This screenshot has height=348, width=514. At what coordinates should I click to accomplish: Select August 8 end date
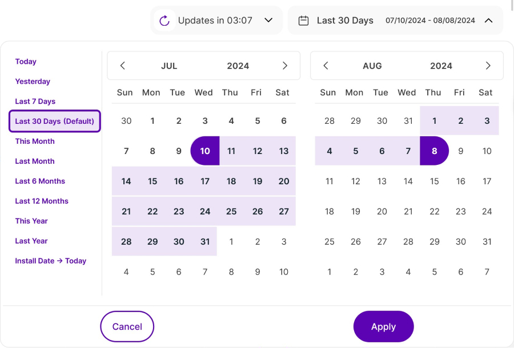pyautogui.click(x=434, y=151)
